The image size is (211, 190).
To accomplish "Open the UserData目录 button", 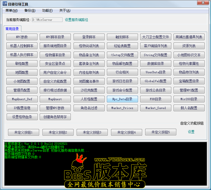I will point(155,72).
